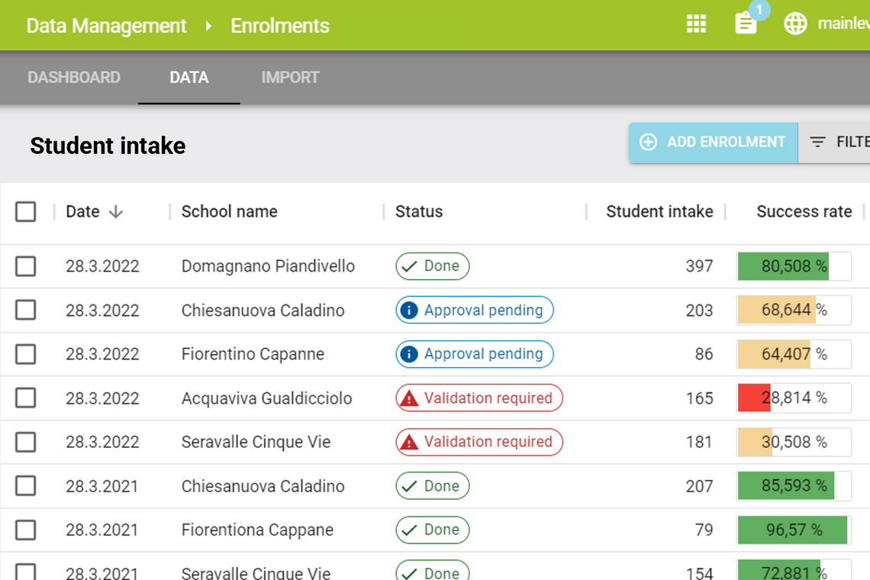Switch to the Dashboard tab

pyautogui.click(x=74, y=78)
